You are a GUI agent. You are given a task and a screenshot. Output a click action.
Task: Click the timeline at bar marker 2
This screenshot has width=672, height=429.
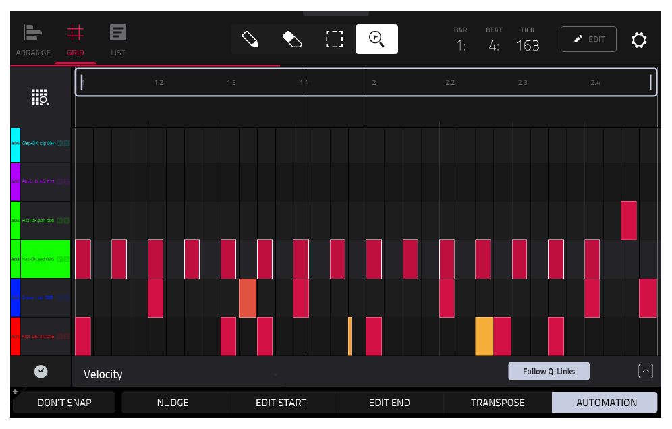(374, 82)
